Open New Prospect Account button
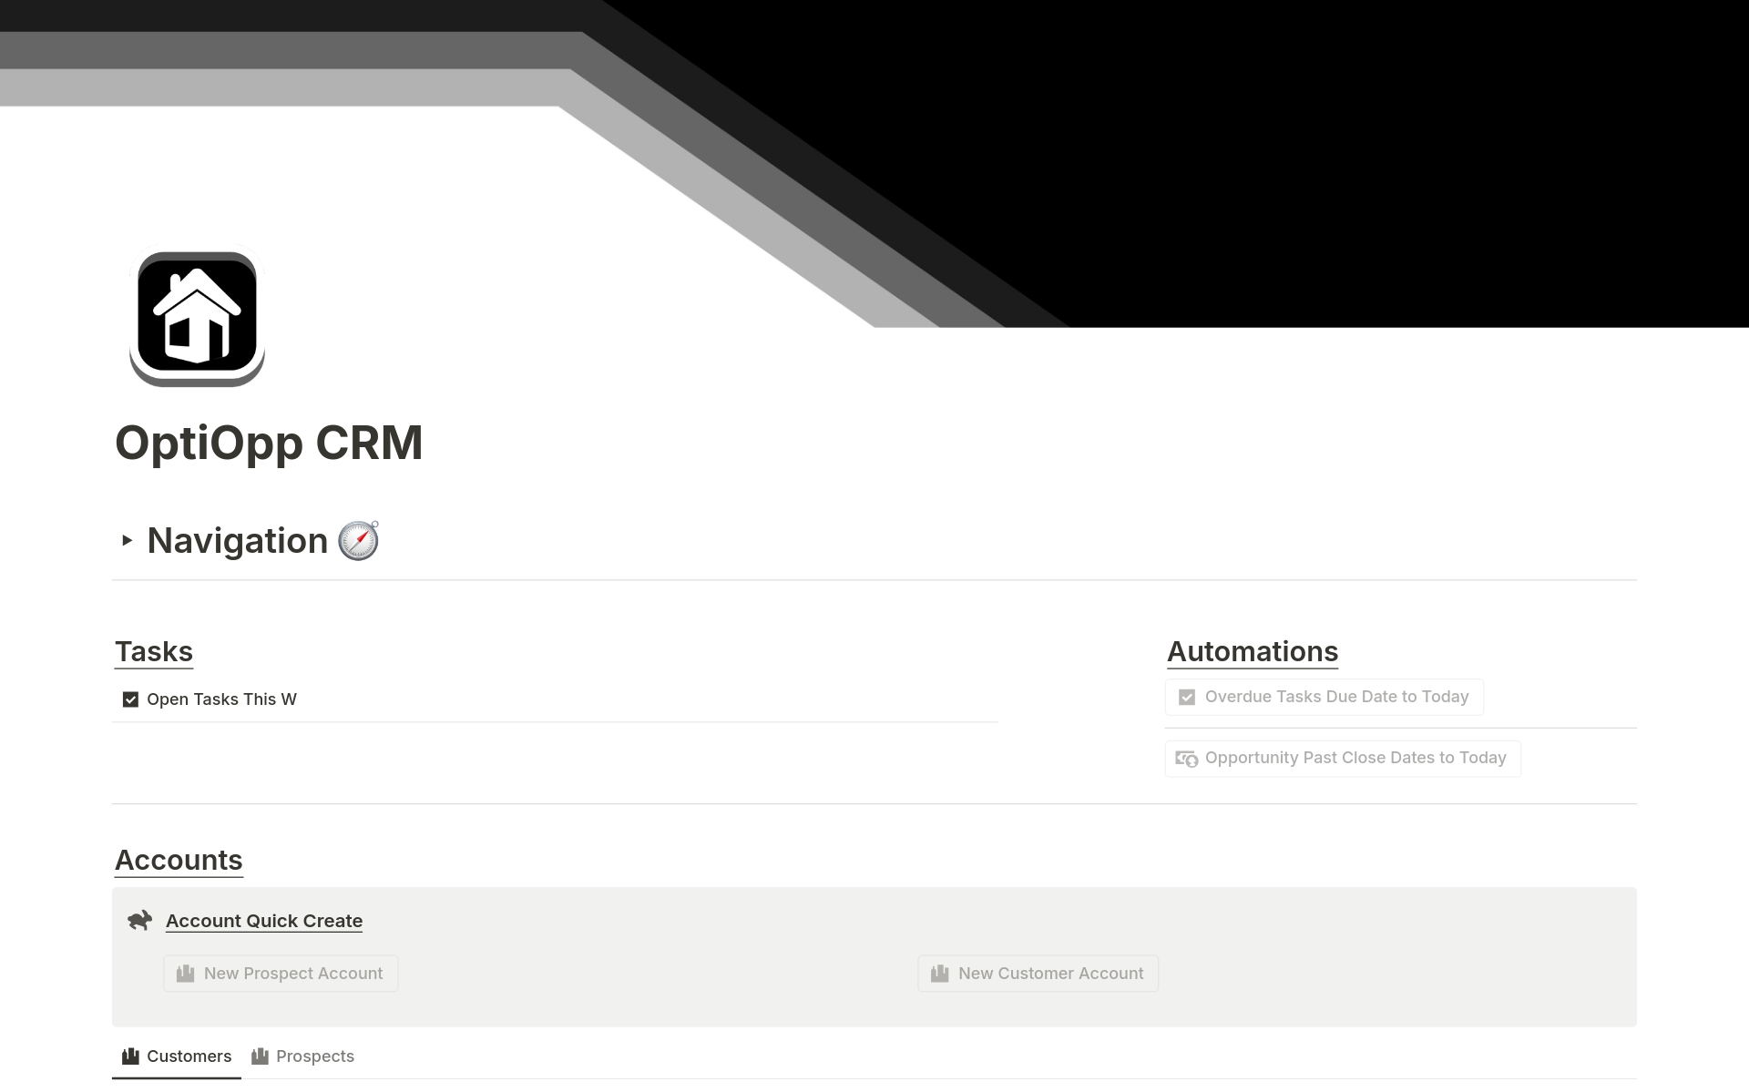Viewport: 1749px width, 1092px height. [x=281, y=973]
